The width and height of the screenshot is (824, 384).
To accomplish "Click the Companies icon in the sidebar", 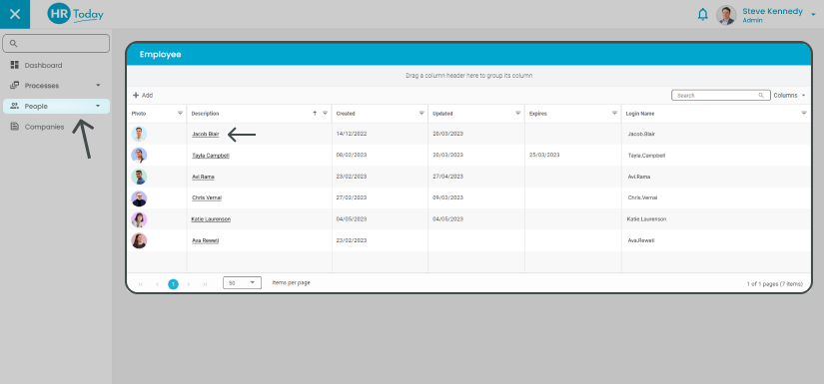I will coord(15,127).
